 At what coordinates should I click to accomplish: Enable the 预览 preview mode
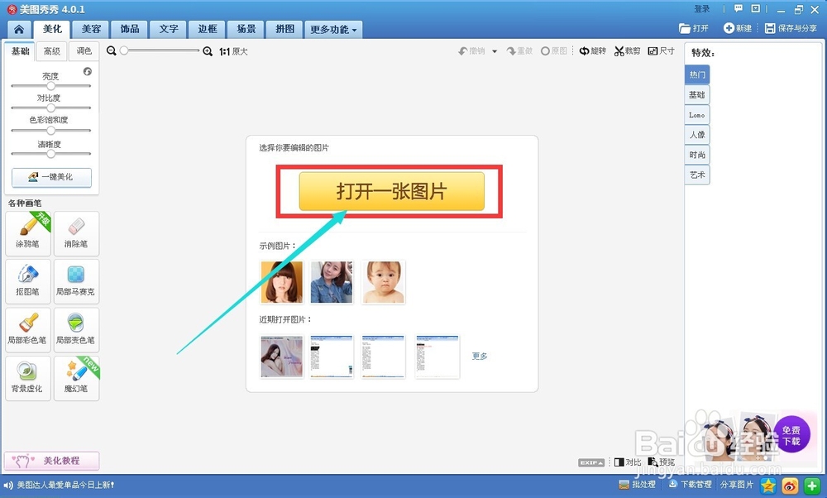[x=662, y=462]
